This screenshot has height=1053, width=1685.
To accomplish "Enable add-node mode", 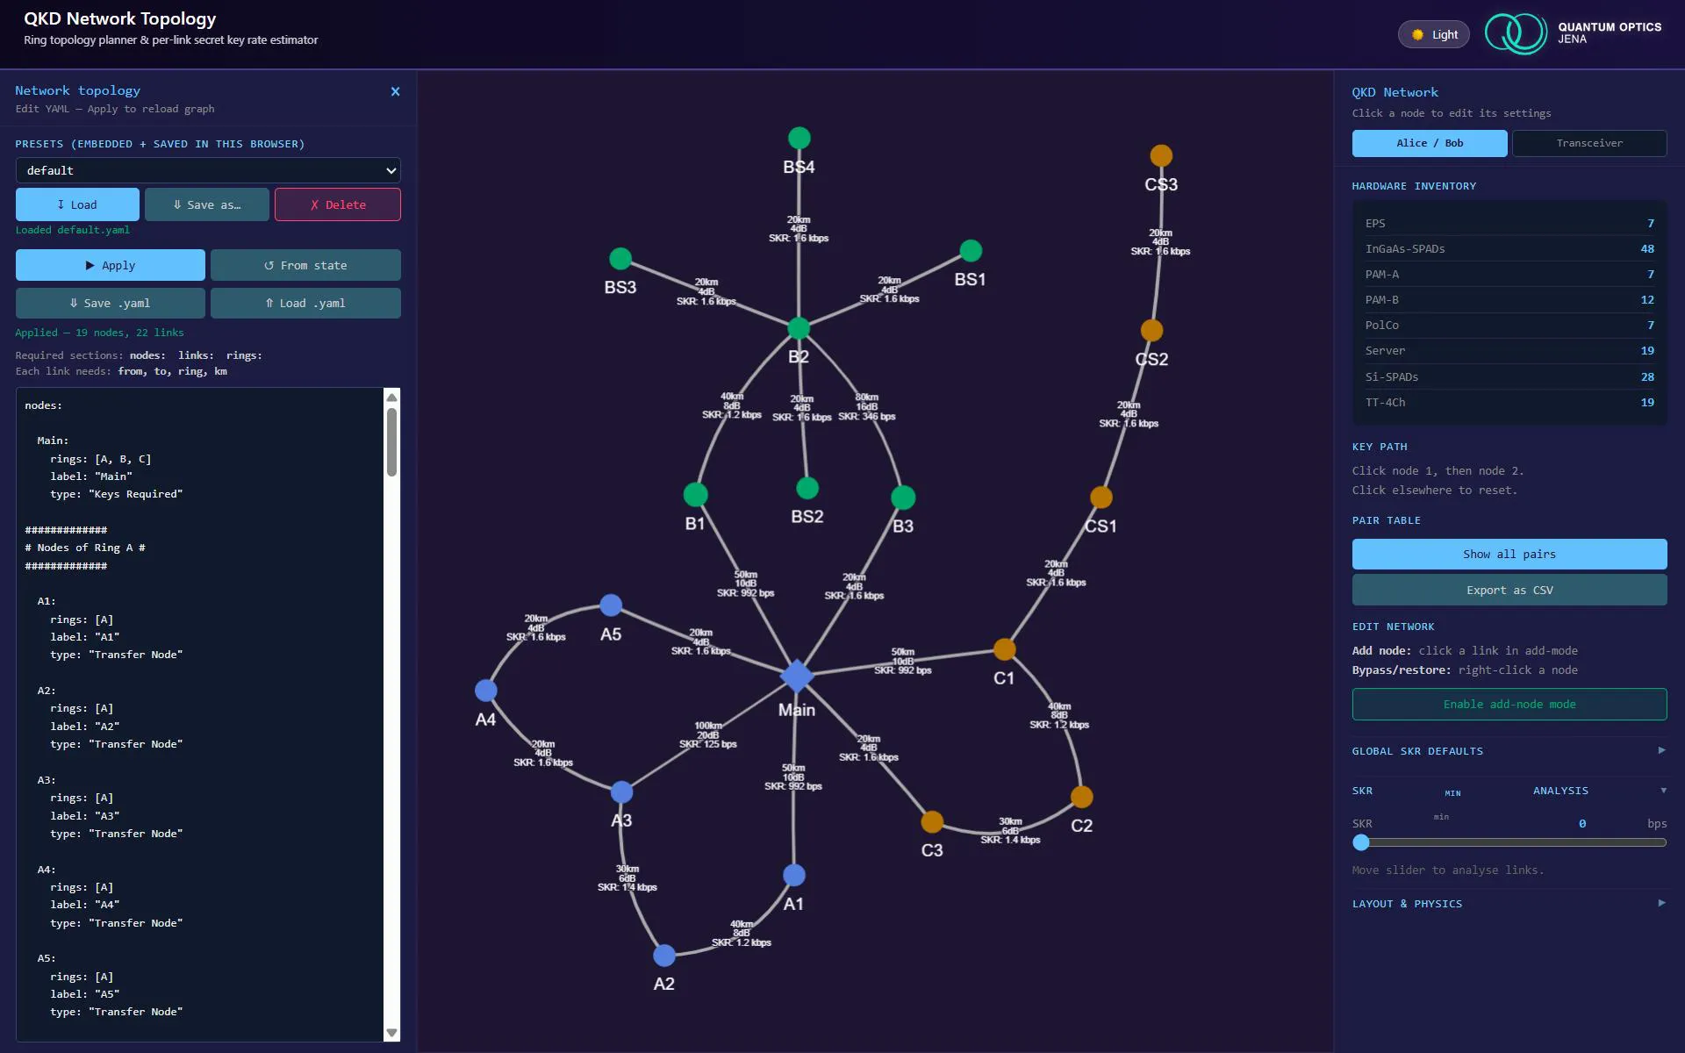I will coord(1509,704).
